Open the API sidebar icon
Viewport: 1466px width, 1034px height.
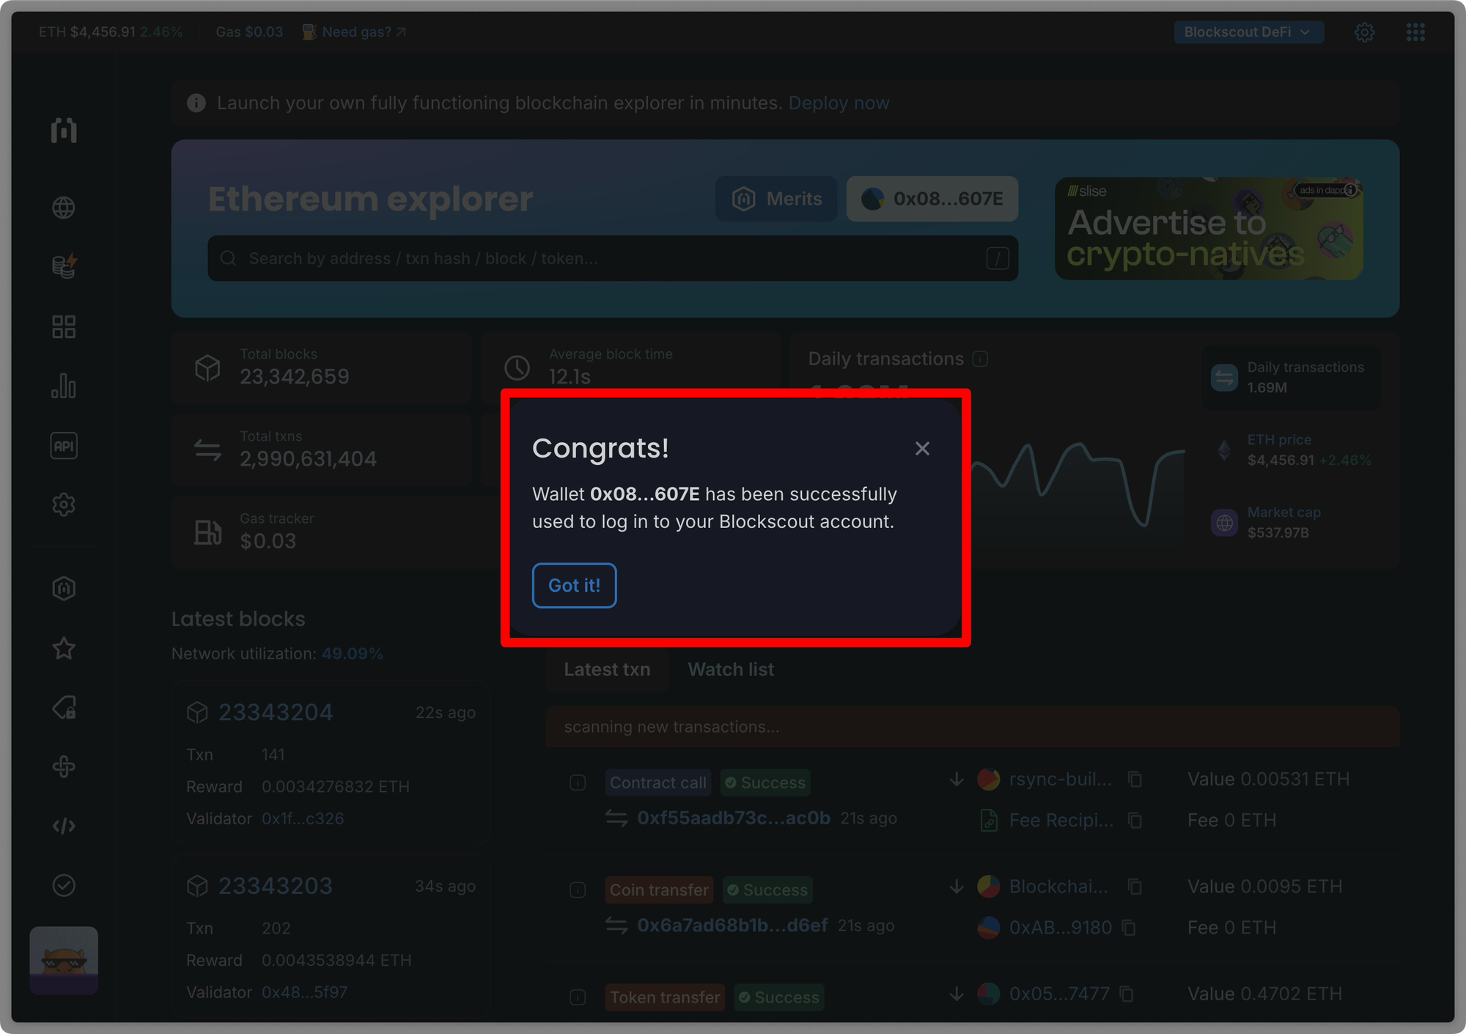(x=64, y=446)
